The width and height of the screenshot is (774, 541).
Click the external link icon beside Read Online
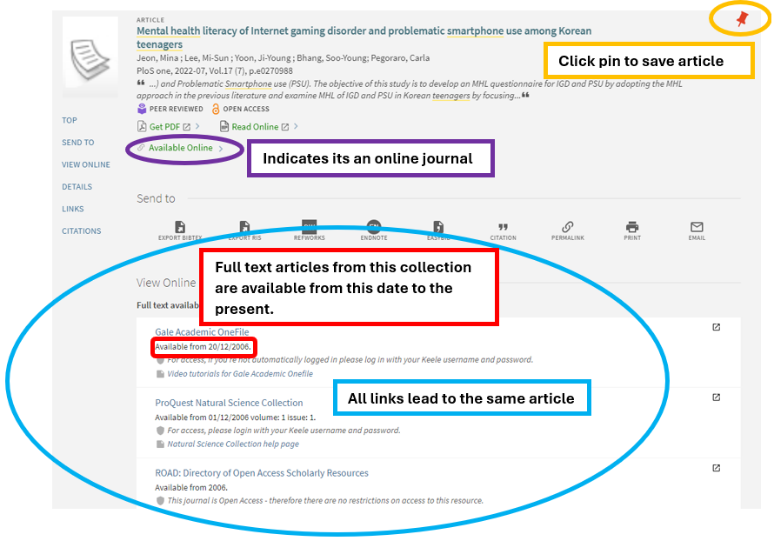point(285,127)
